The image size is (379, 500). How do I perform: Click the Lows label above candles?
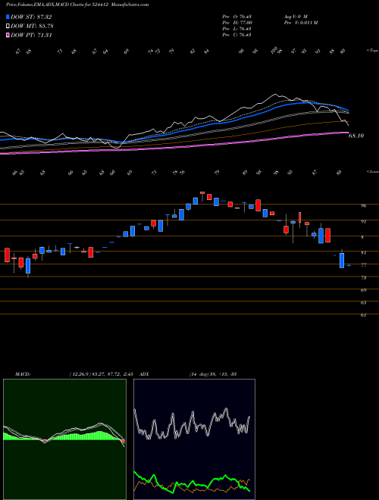pos(372,171)
